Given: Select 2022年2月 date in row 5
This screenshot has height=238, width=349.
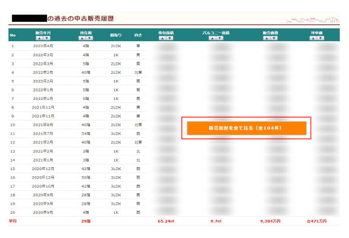Looking at the screenshot, I should pyautogui.click(x=43, y=81).
